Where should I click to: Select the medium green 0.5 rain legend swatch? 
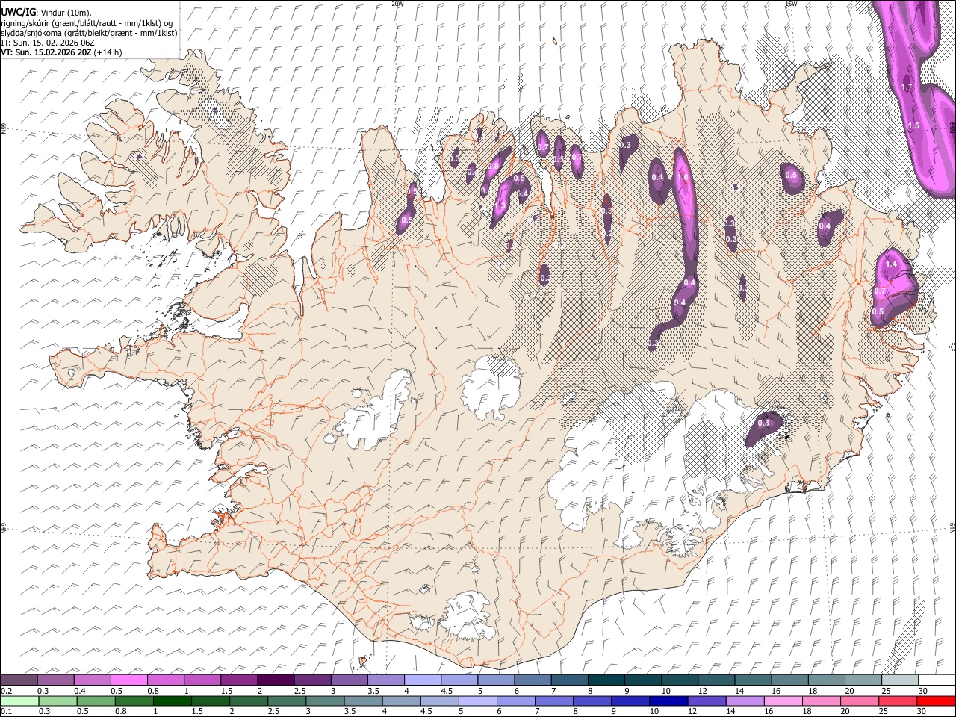96,701
